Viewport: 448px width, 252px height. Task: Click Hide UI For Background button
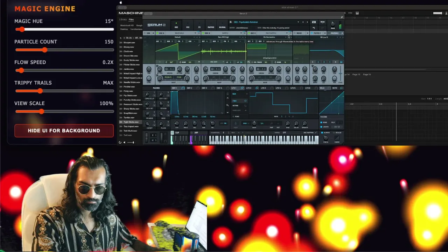pyautogui.click(x=64, y=131)
